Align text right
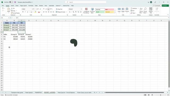Image resolution: width=170 pixels, height=96 pixels. point(48,12)
